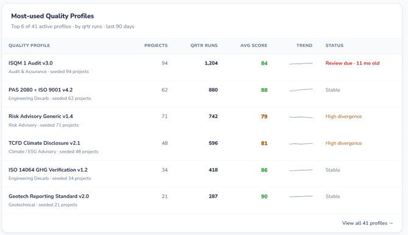View trend sparkline for ISQM 1 Audit
The width and height of the screenshot is (408, 235).
click(x=301, y=63)
